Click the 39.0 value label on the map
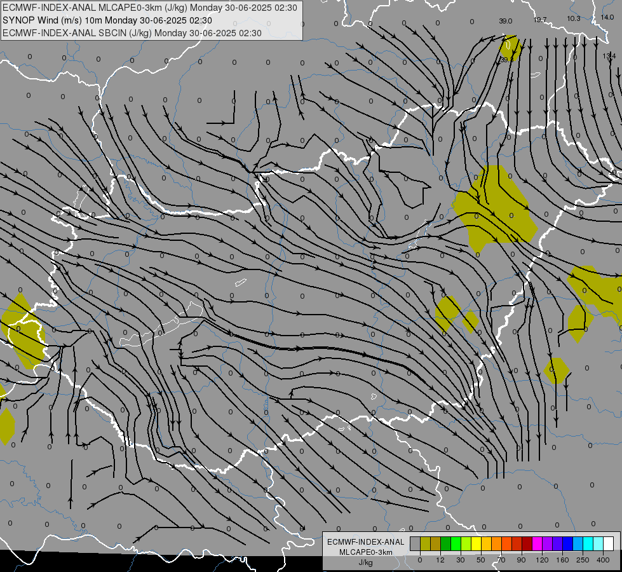Image resolution: width=622 pixels, height=572 pixels. tap(505, 21)
